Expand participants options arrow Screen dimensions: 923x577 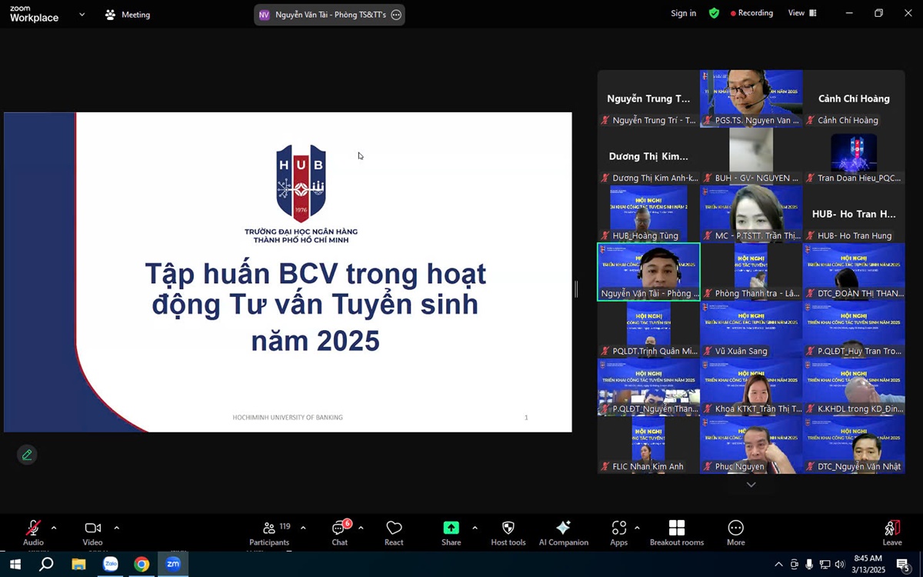(x=303, y=528)
